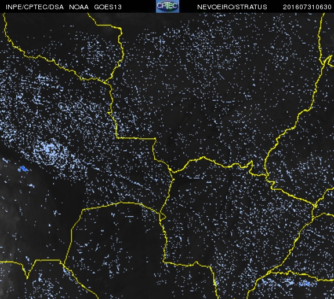
Task: Click the dark-blue patch below the lowest border line
Action: tap(304, 283)
